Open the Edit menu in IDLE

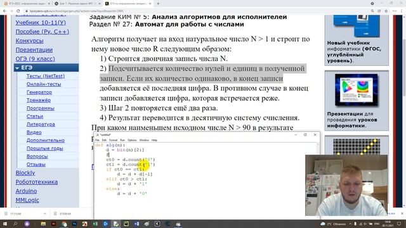pos(104,140)
